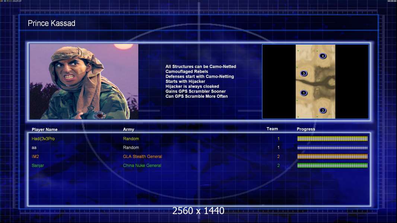Click 'Hijacker is always cloaked' line
The width and height of the screenshot is (397, 223).
pyautogui.click(x=193, y=86)
